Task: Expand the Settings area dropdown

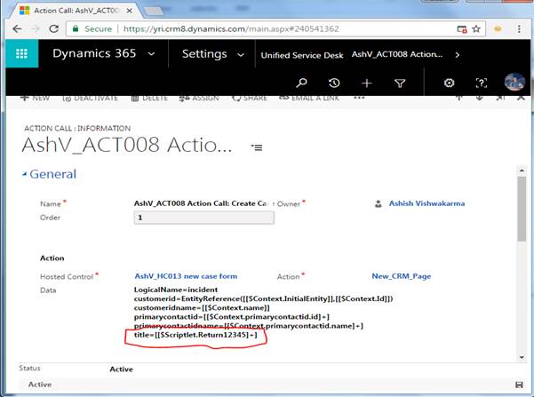Action: point(241,54)
